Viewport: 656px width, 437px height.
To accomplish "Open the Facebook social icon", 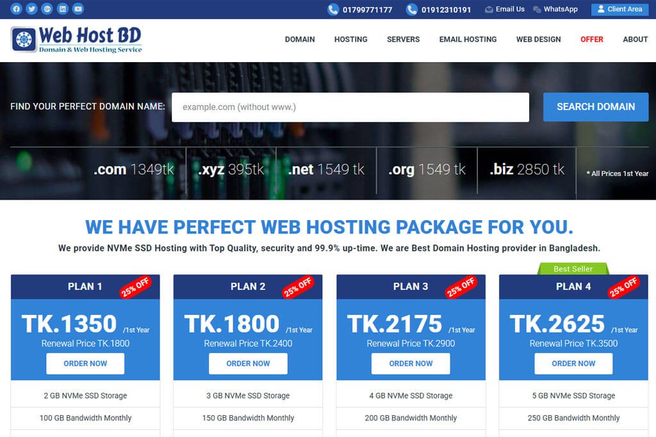I will pyautogui.click(x=16, y=9).
